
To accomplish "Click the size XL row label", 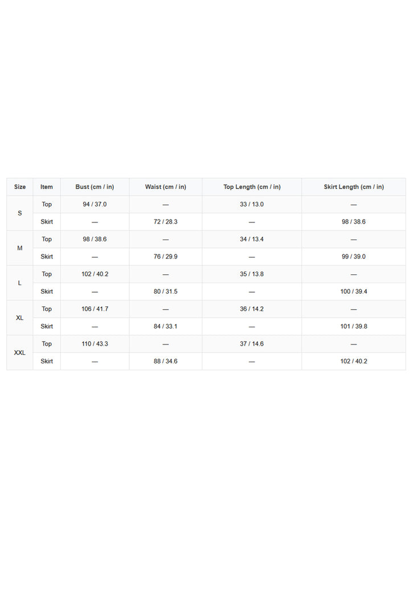I will 19,318.
